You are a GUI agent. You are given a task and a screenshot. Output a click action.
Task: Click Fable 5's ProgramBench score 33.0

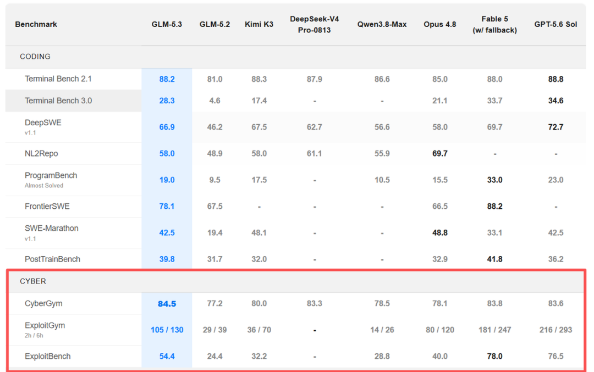click(x=495, y=180)
